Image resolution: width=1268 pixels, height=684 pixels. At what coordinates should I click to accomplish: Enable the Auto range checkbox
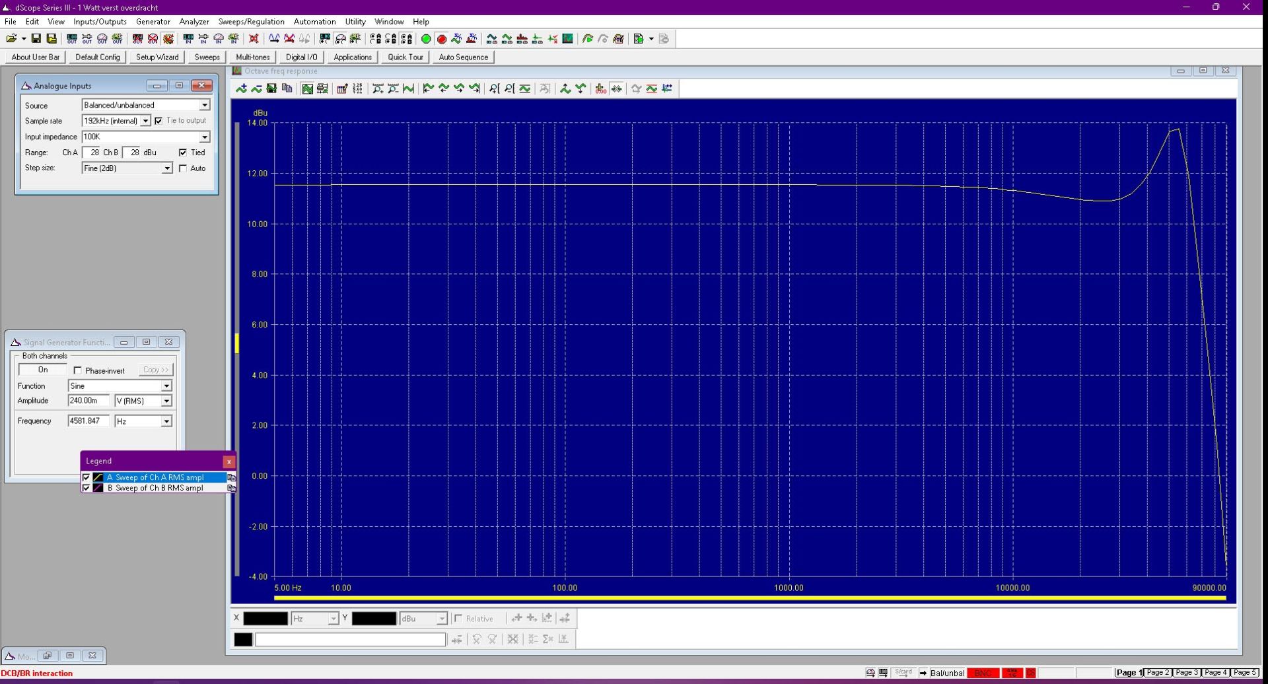pyautogui.click(x=183, y=168)
